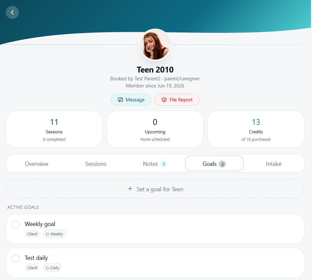The width and height of the screenshot is (312, 280).
Task: Click the repeat icon in Weekly tag
Action: coord(47,234)
